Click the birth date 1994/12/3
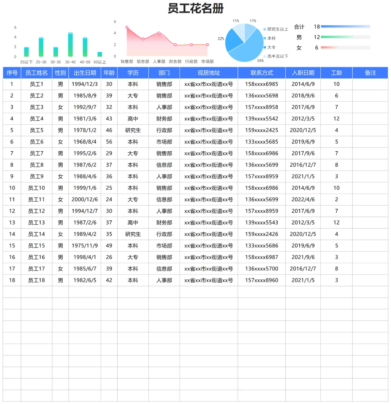The width and height of the screenshot is (391, 404). pyautogui.click(x=85, y=84)
